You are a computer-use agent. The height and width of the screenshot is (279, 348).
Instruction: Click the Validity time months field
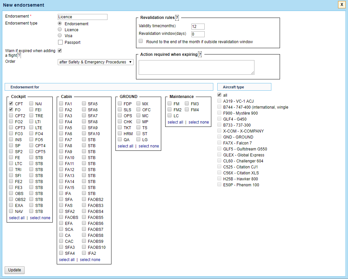pyautogui.click(x=198, y=27)
